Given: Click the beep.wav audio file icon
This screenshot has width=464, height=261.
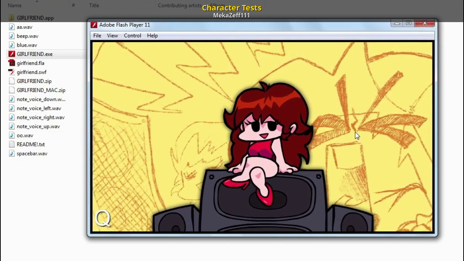Looking at the screenshot, I should click(x=12, y=36).
